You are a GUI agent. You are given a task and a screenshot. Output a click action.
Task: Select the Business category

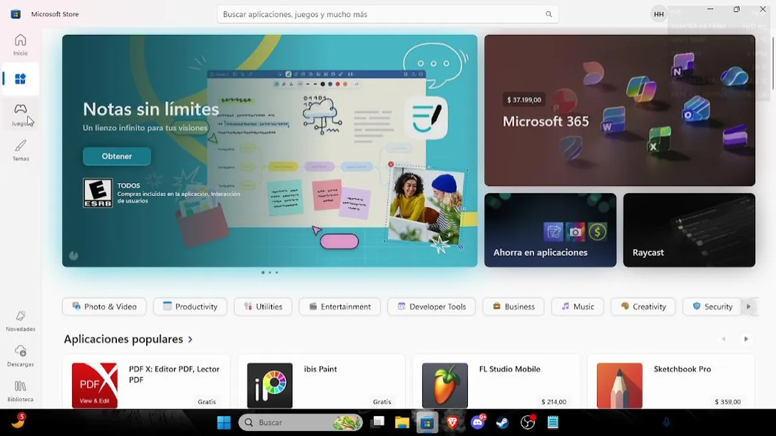pyautogui.click(x=513, y=306)
